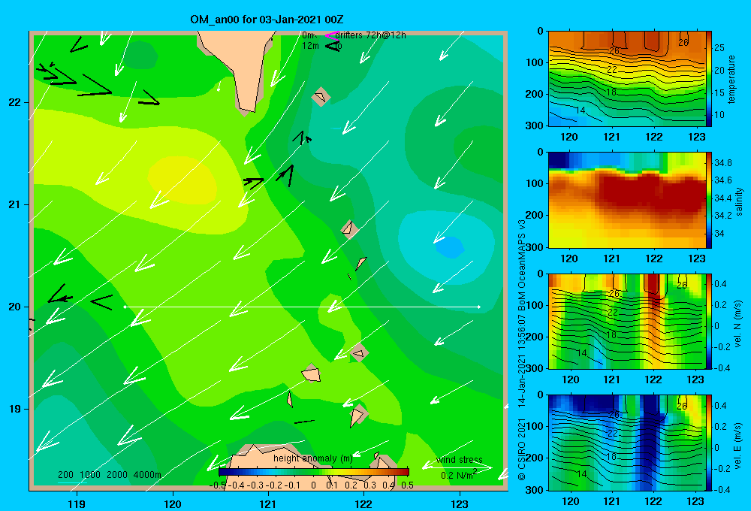Click longitude tick label 121 on map axis

click(x=268, y=503)
